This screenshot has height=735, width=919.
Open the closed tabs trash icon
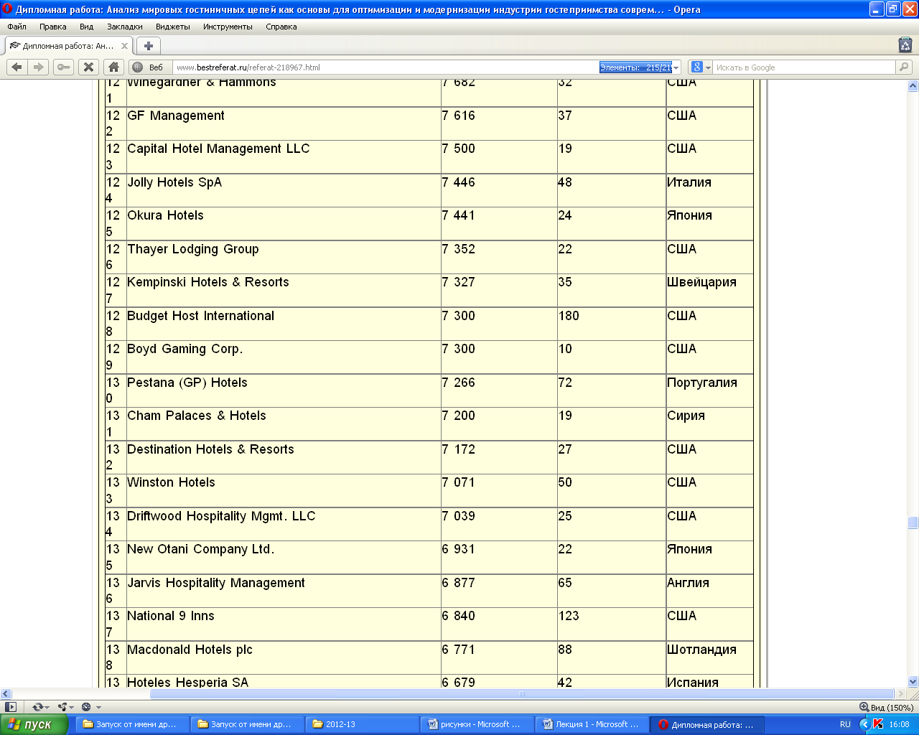click(905, 45)
